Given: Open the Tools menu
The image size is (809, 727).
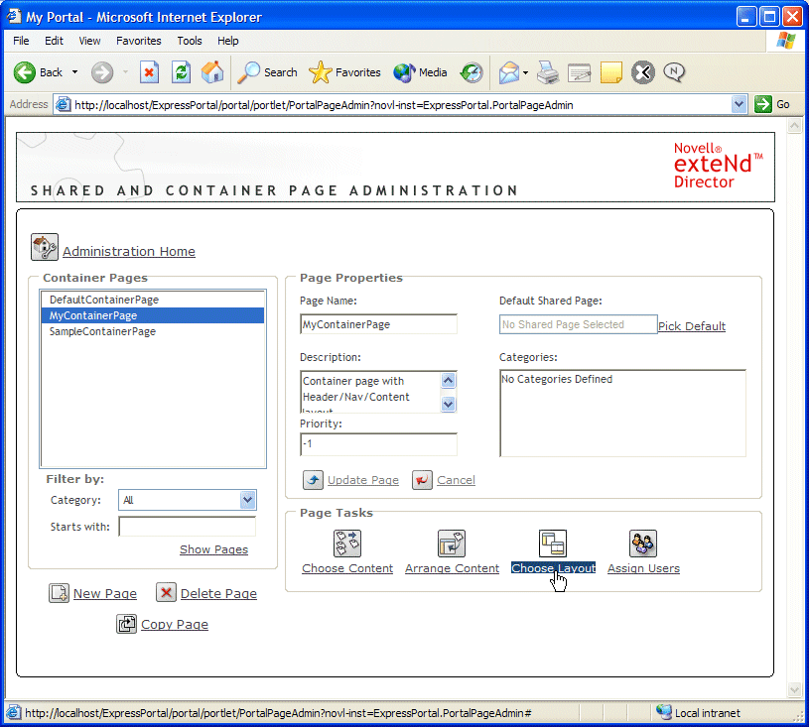Looking at the screenshot, I should (190, 41).
